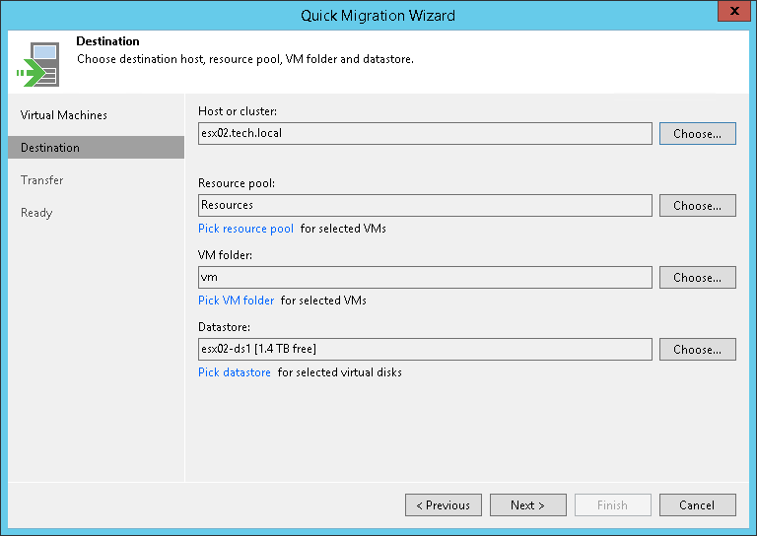Viewport: 757px width, 536px height.
Task: Choose a datastore
Action: coord(698,350)
